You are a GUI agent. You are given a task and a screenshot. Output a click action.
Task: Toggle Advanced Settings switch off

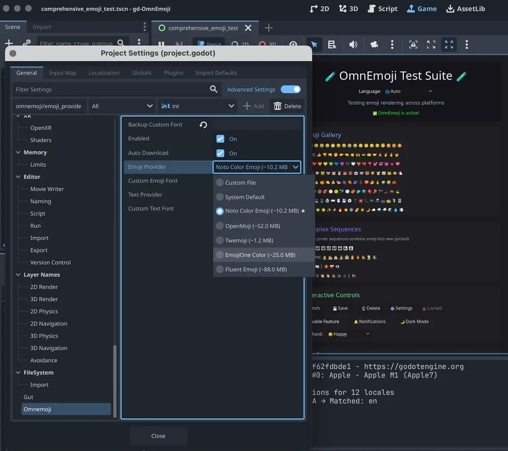291,89
